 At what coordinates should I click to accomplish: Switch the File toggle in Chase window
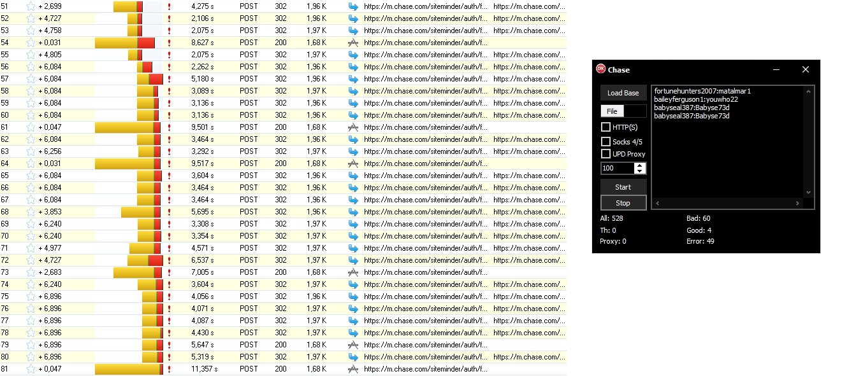point(623,111)
